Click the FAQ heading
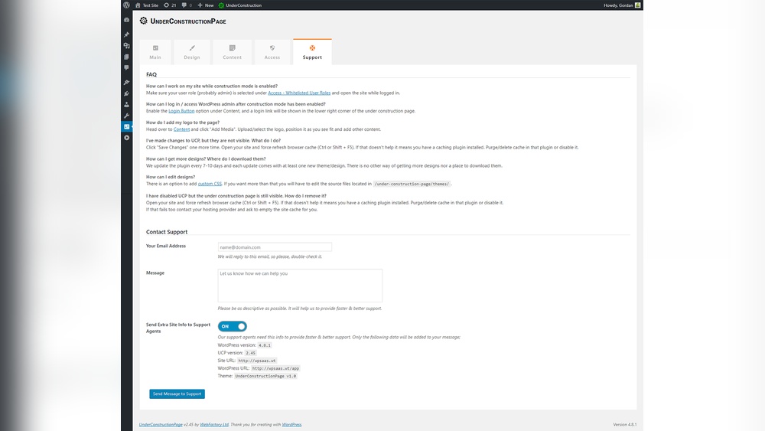Screen dimensions: 765x431 coord(151,75)
